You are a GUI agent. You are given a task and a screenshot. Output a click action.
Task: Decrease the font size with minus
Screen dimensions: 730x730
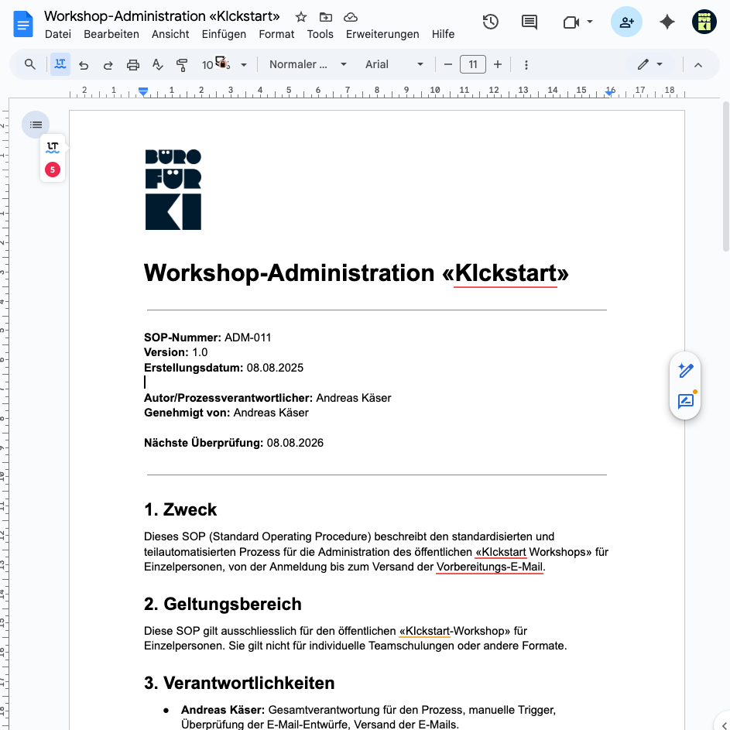[448, 65]
